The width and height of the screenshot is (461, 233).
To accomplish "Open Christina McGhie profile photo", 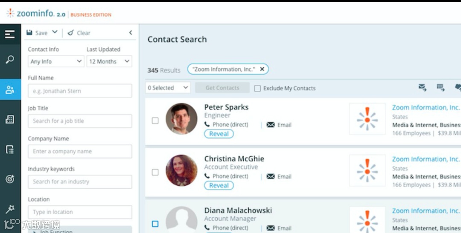I will coord(181,170).
